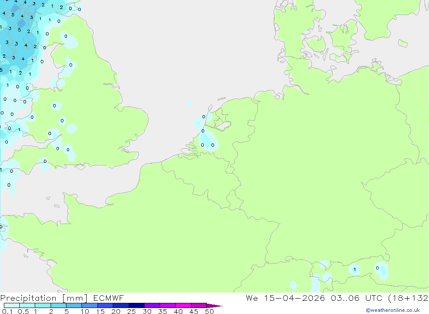Image resolution: width=429 pixels, height=314 pixels.
Task: Click the small rain spot in the North Sea
Action: (189, 103)
